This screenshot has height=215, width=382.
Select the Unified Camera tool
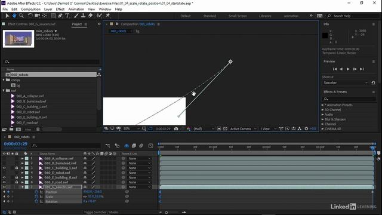click(37, 16)
